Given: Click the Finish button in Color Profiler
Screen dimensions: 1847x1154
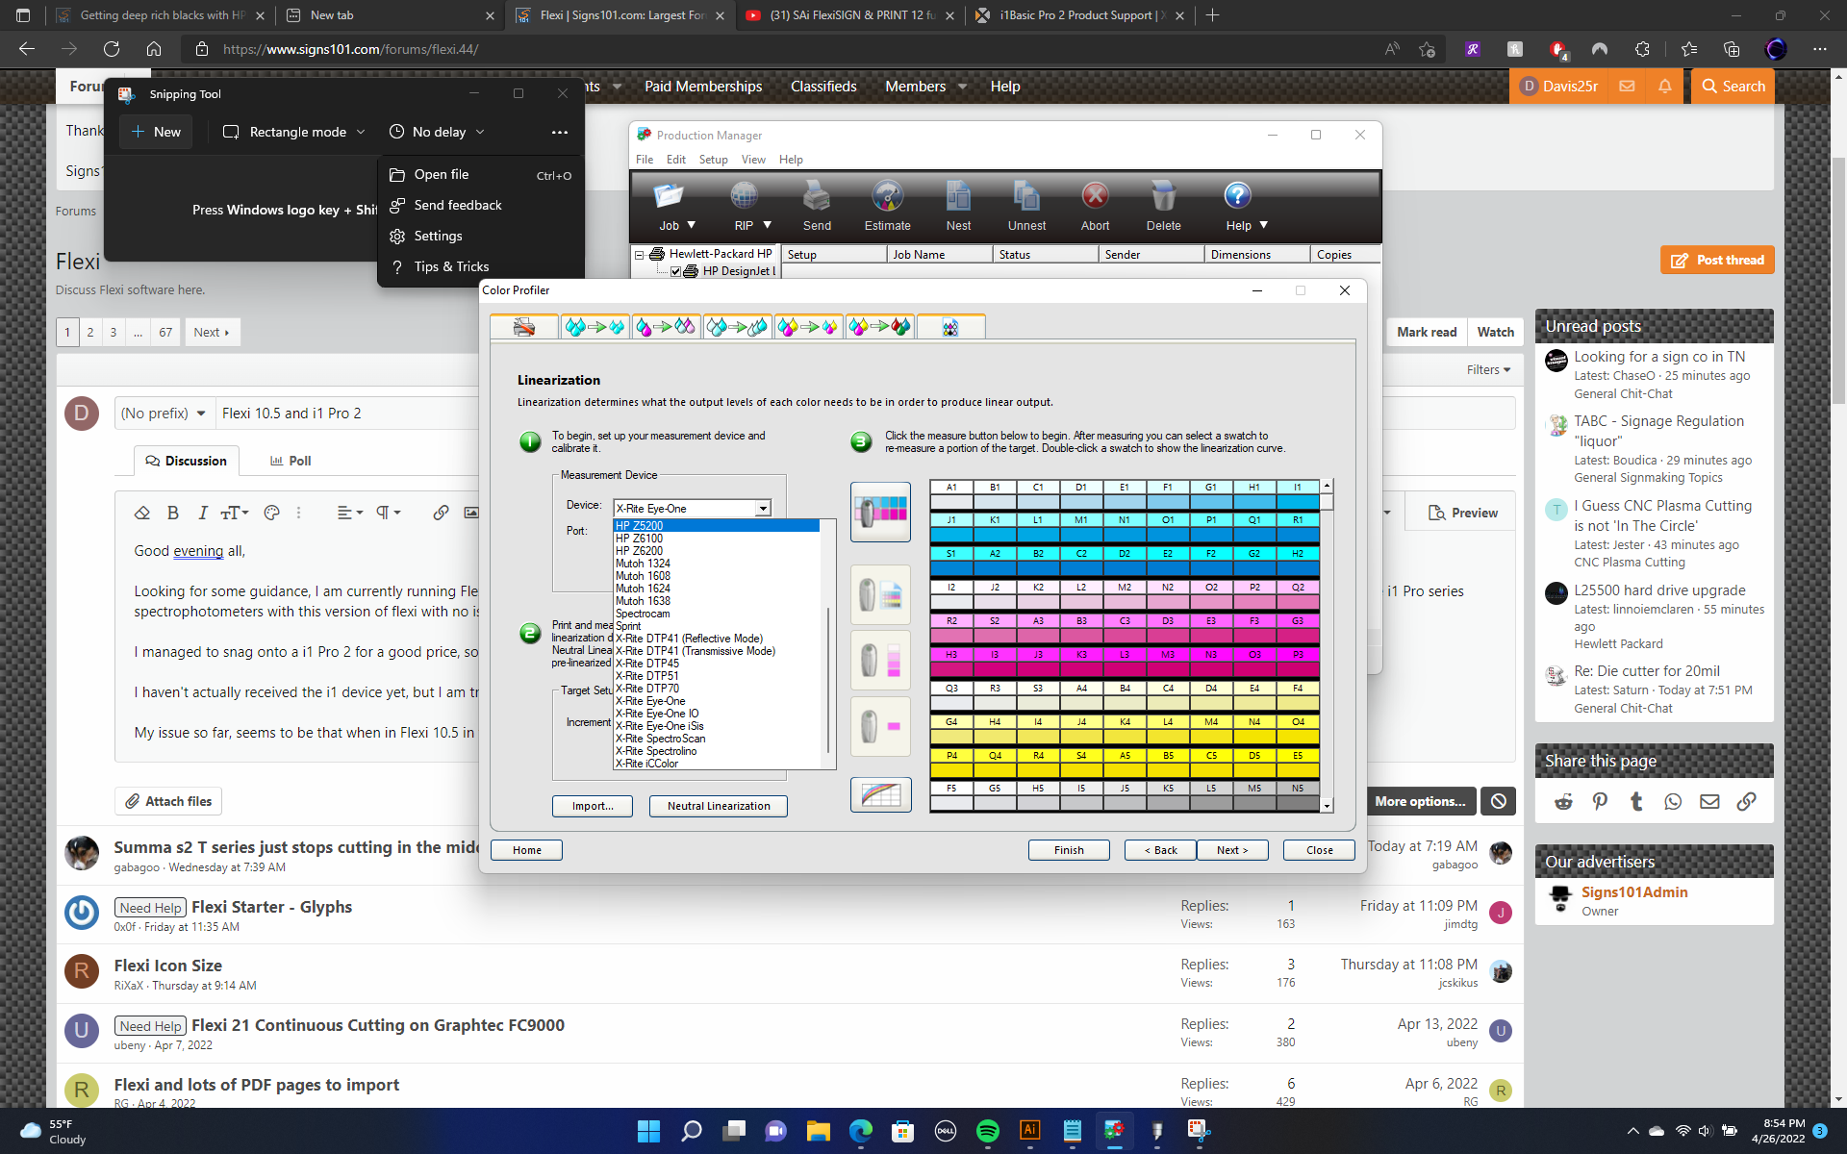Looking at the screenshot, I should click(x=1069, y=850).
